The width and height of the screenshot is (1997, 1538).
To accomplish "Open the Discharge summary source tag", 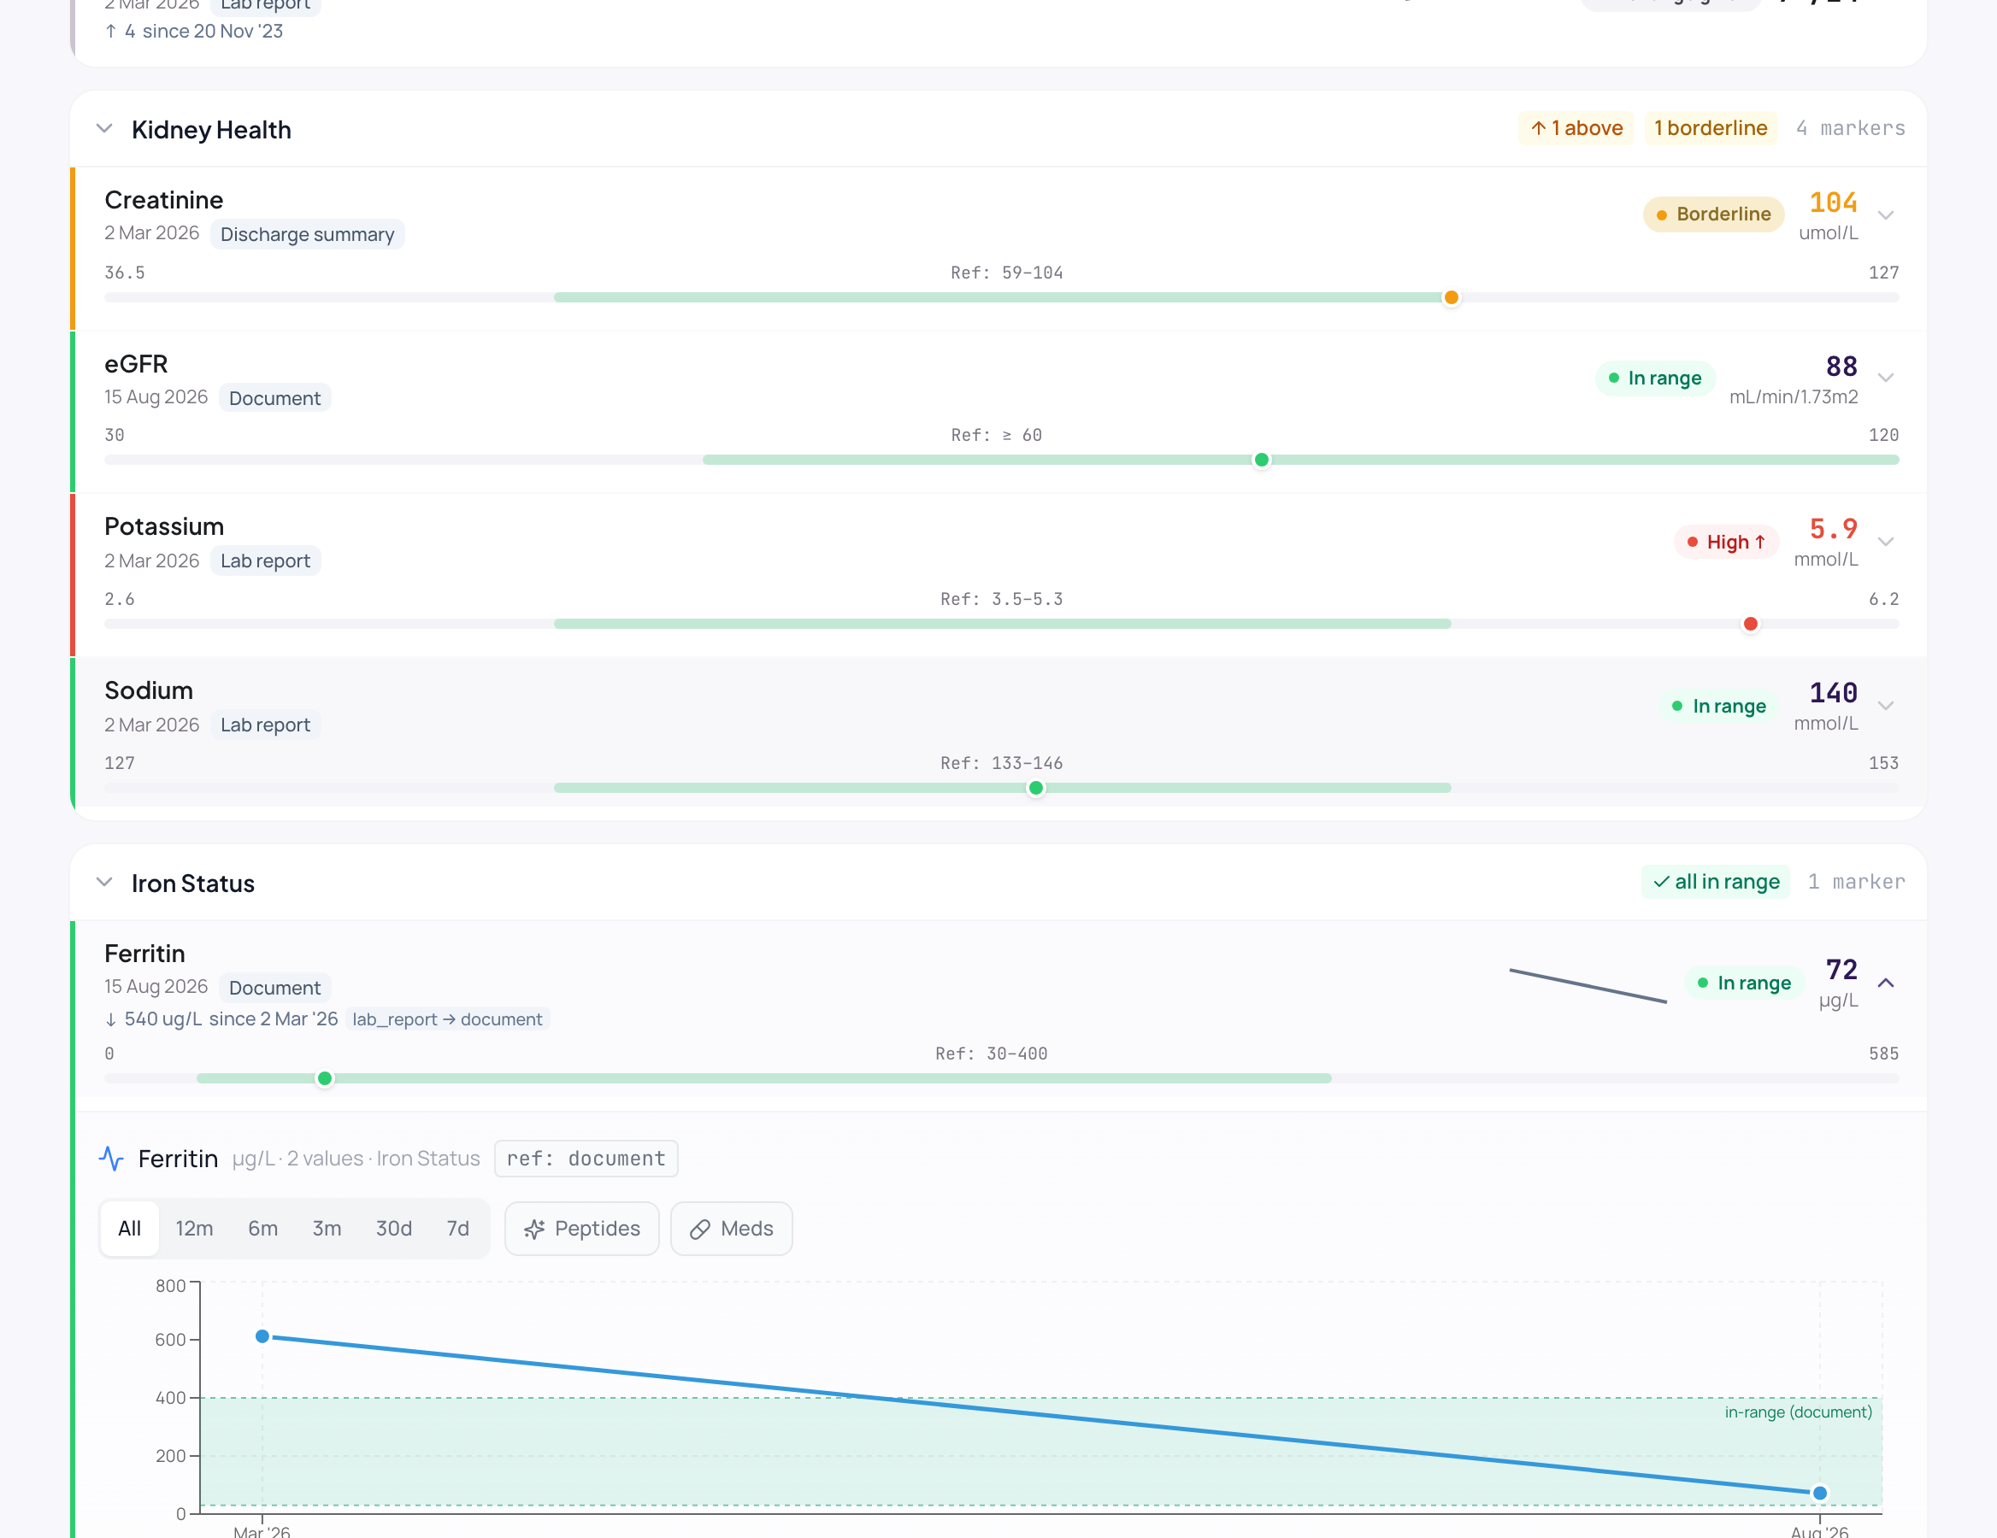I will [x=307, y=234].
